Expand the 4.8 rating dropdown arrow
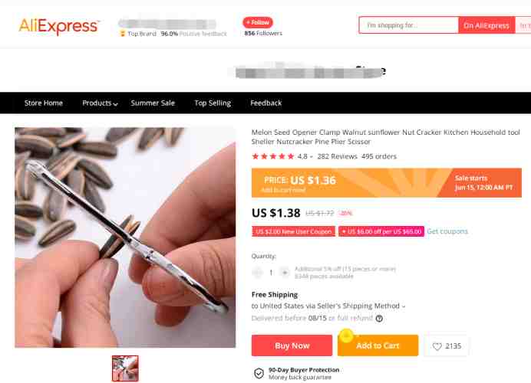This screenshot has height=383, width=531. pyautogui.click(x=312, y=157)
